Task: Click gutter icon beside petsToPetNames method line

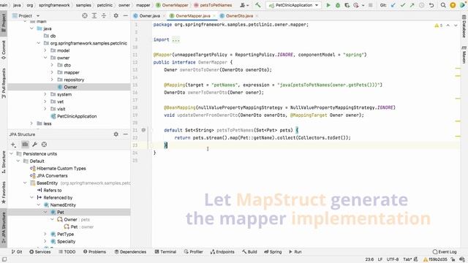Action: coord(143,130)
